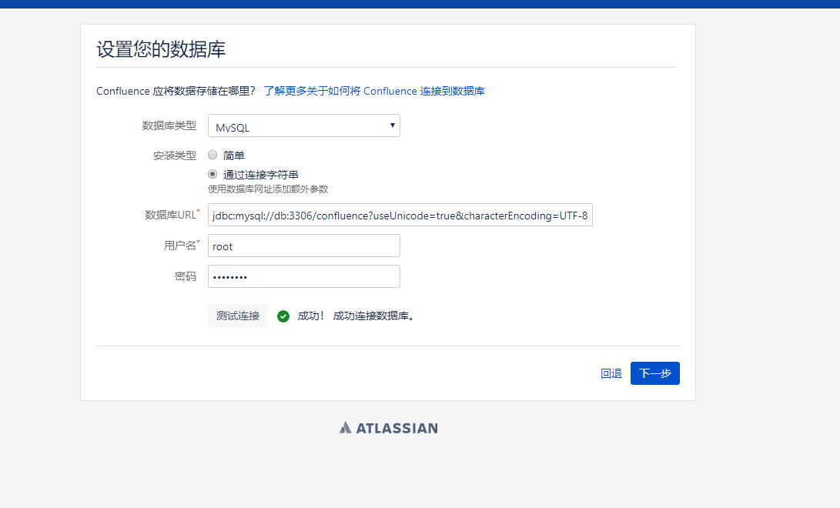Click the 安装类型 label
Screen dimensions: 840x508
(175, 155)
